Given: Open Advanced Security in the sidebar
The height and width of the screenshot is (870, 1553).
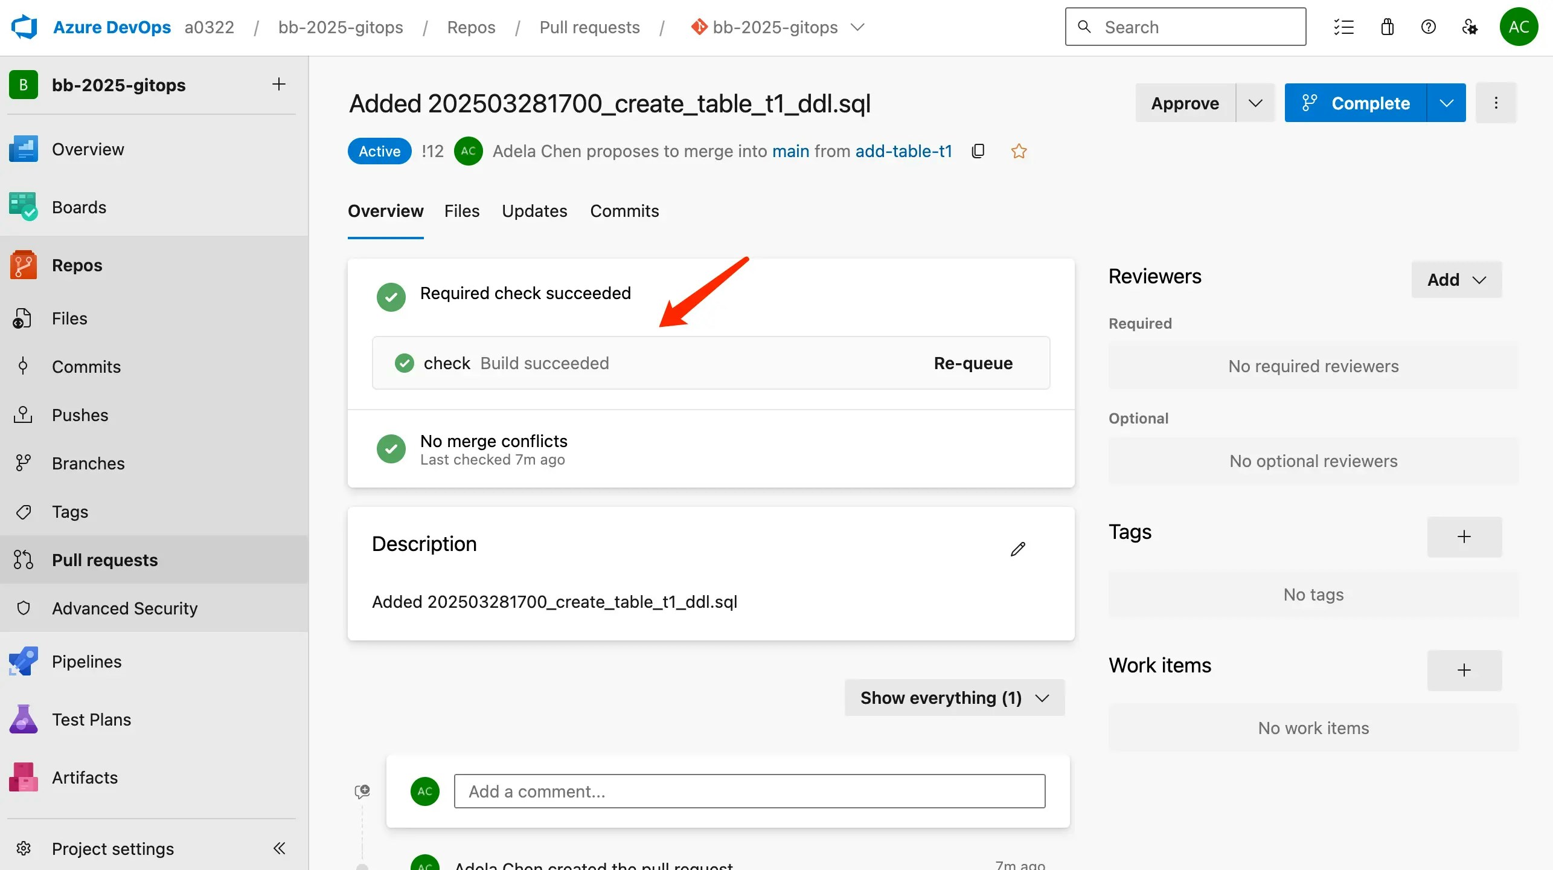Looking at the screenshot, I should [124, 608].
